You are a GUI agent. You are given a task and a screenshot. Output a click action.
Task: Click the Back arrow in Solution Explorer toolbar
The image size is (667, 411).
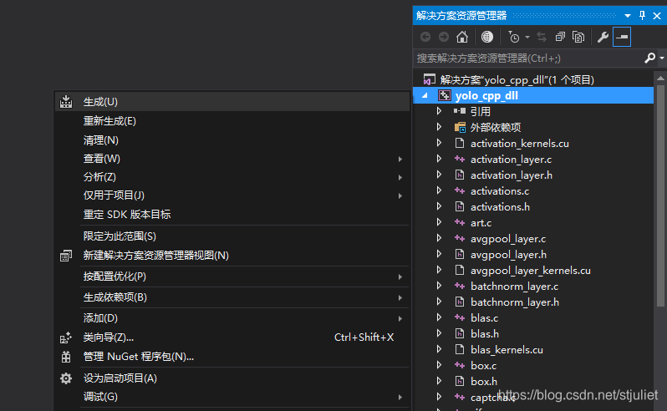click(425, 37)
